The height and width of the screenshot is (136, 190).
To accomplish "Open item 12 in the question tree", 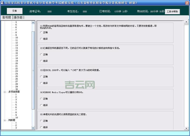I will 16,43.
